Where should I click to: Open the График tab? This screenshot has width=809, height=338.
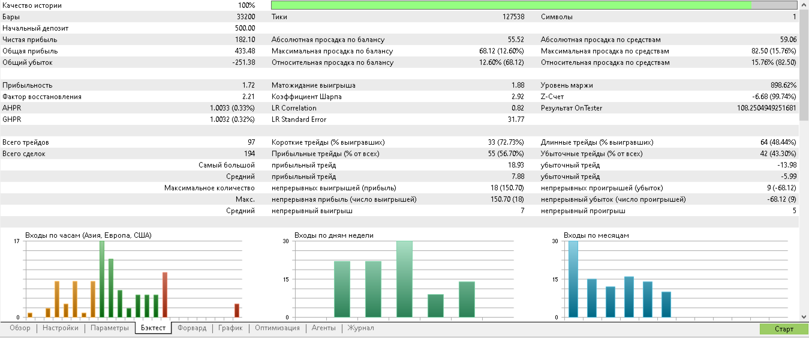coord(230,328)
